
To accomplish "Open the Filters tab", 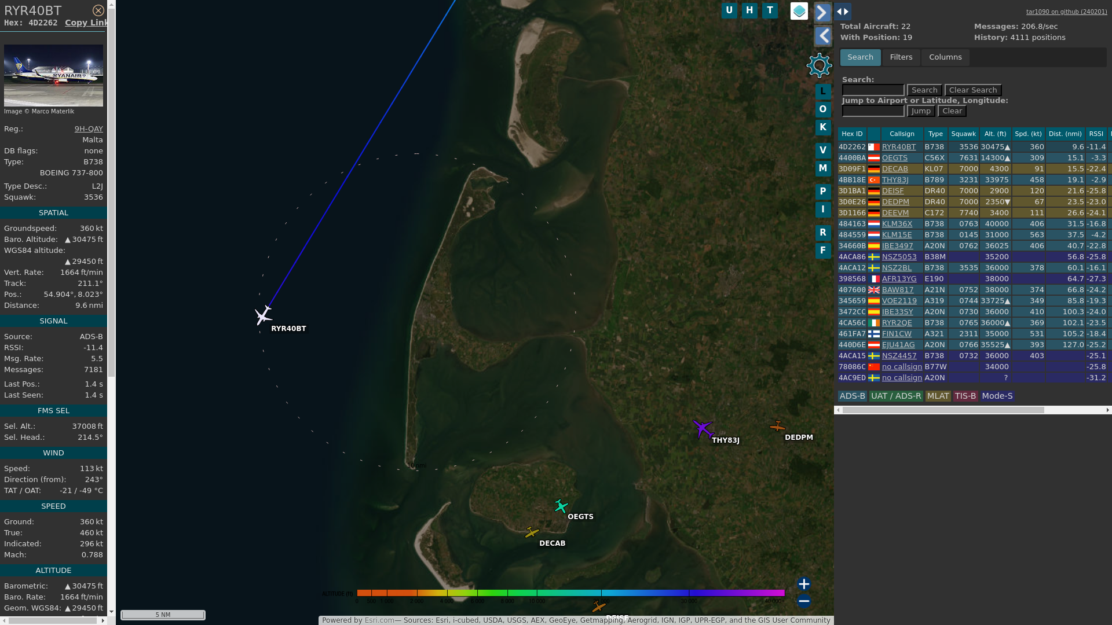I will click(x=901, y=57).
